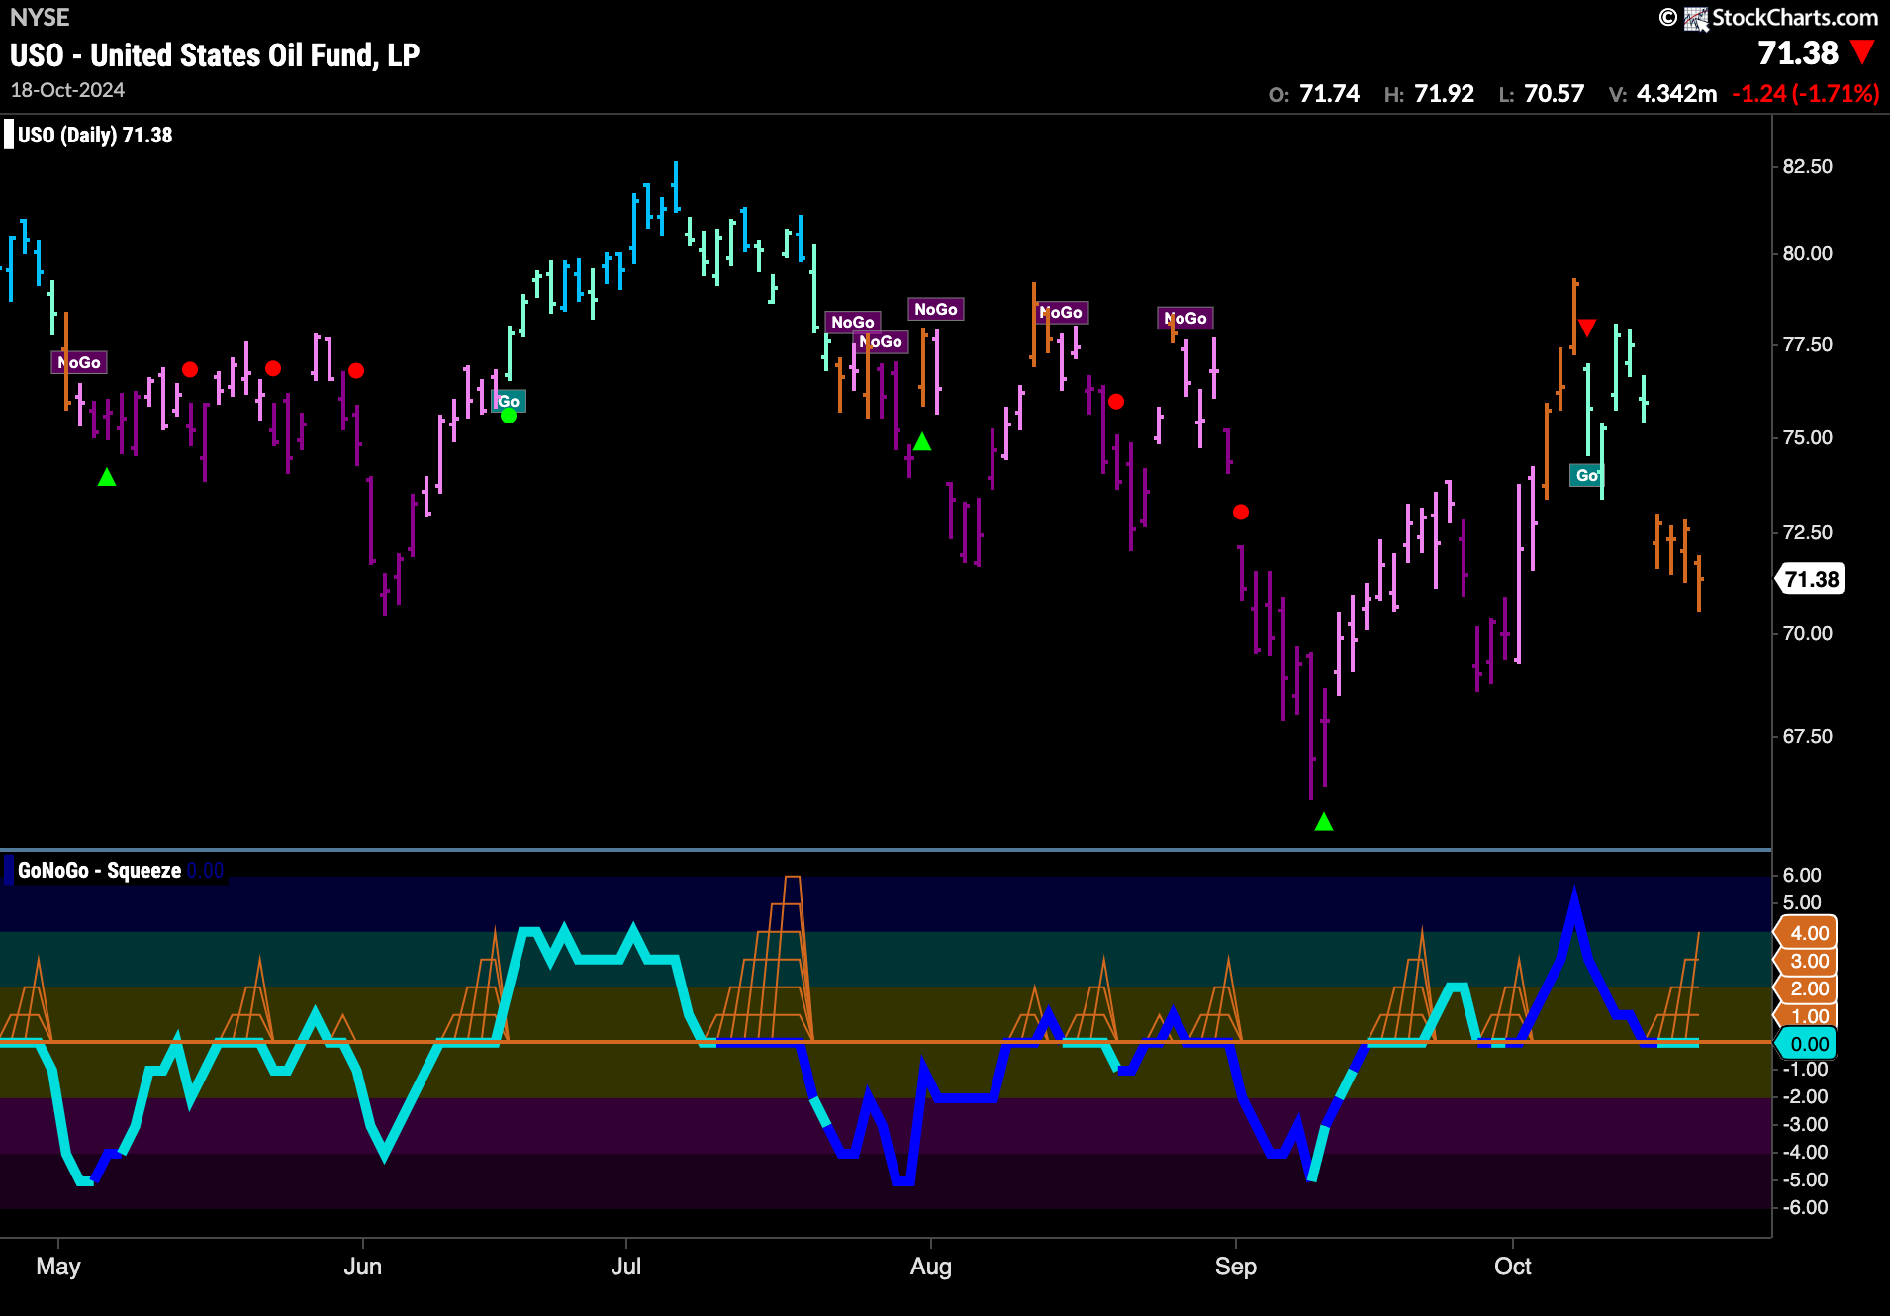Click the USO - United States Oil Fund title
Image resolution: width=1890 pixels, height=1316 pixels.
point(215,55)
